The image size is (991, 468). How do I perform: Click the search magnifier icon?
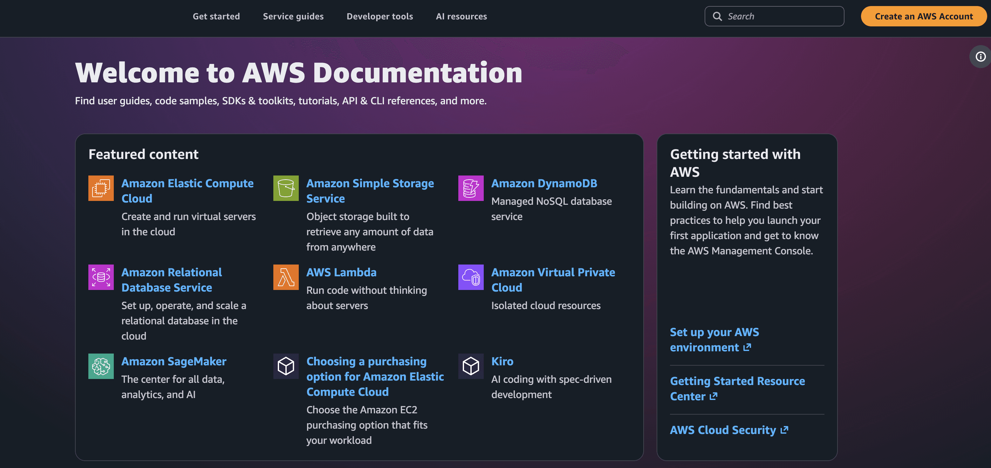tap(717, 16)
